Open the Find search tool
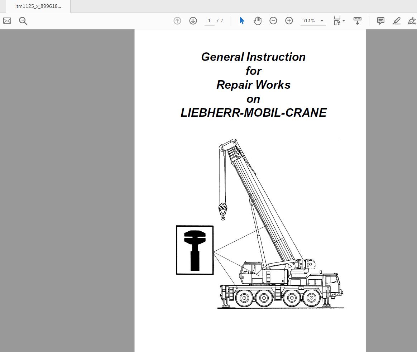Image resolution: width=417 pixels, height=352 pixels. 23,20
